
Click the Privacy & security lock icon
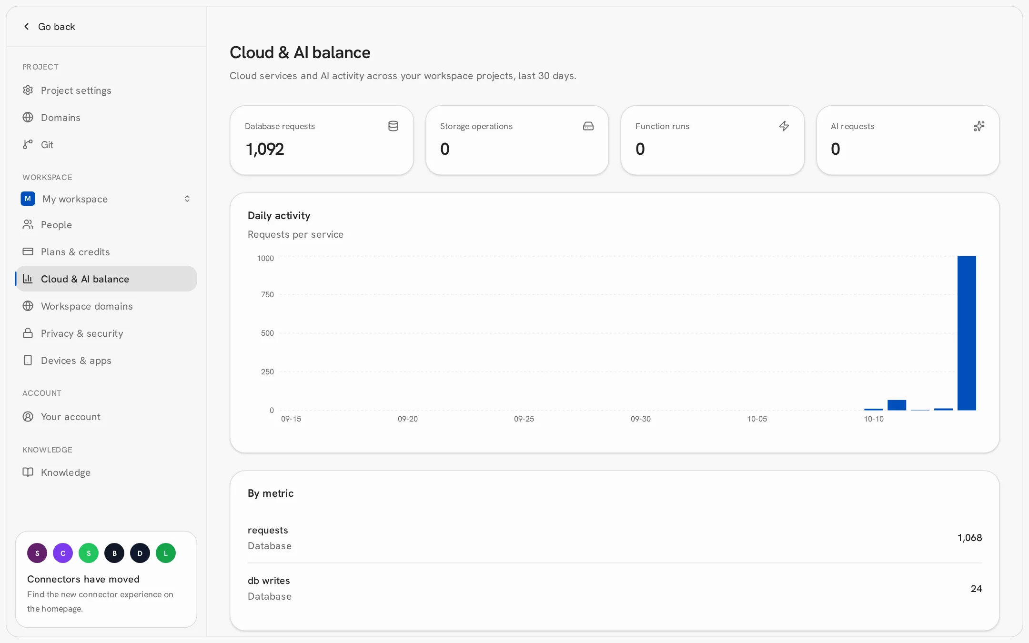coord(28,333)
